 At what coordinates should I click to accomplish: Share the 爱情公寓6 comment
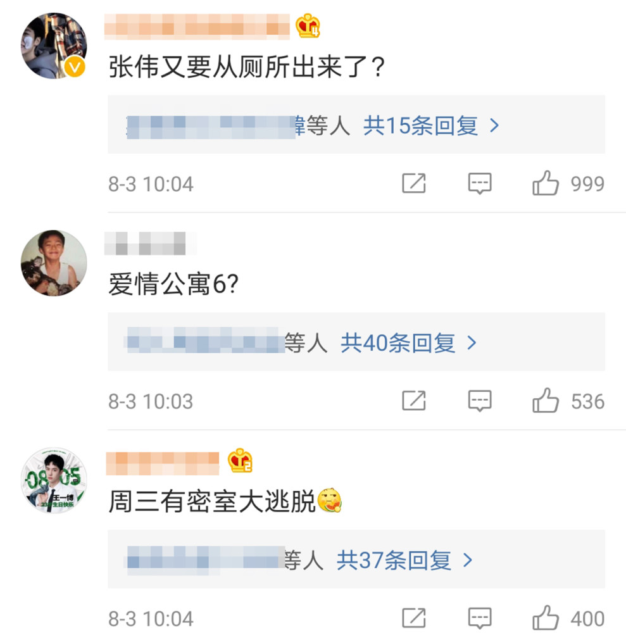pos(414,401)
